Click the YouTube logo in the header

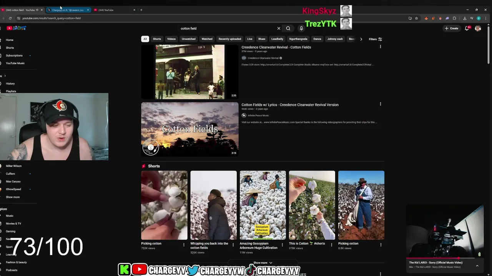click(16, 28)
